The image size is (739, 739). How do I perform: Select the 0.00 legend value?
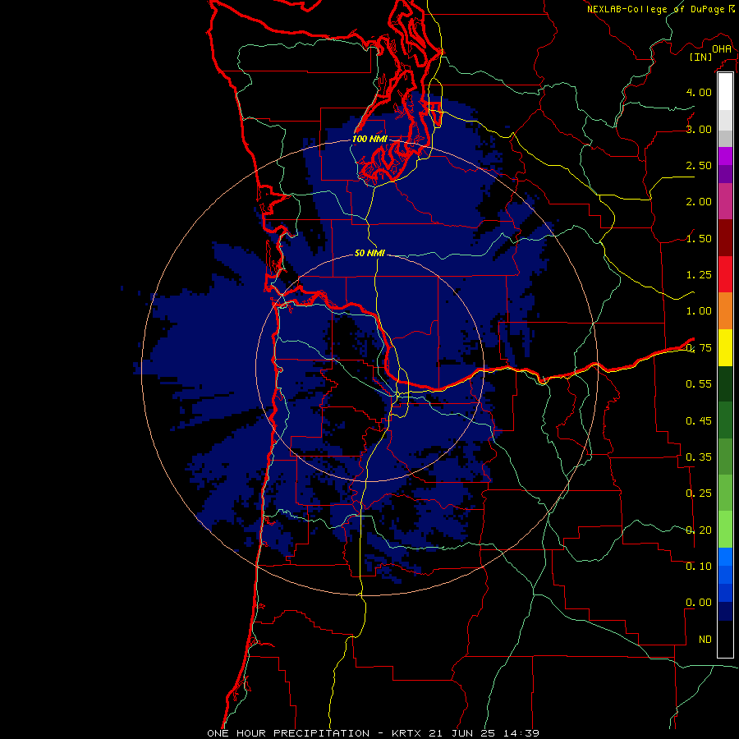point(699,603)
